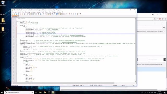Click the search field in browser page
This screenshot has height=94, width=167.
coord(155,60)
